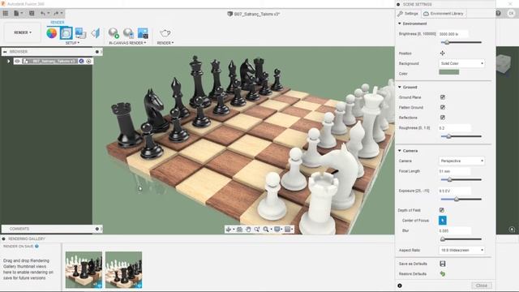The width and height of the screenshot is (519, 292).
Task: Open In-Canvas Render Settings icon
Action: pyautogui.click(x=128, y=33)
